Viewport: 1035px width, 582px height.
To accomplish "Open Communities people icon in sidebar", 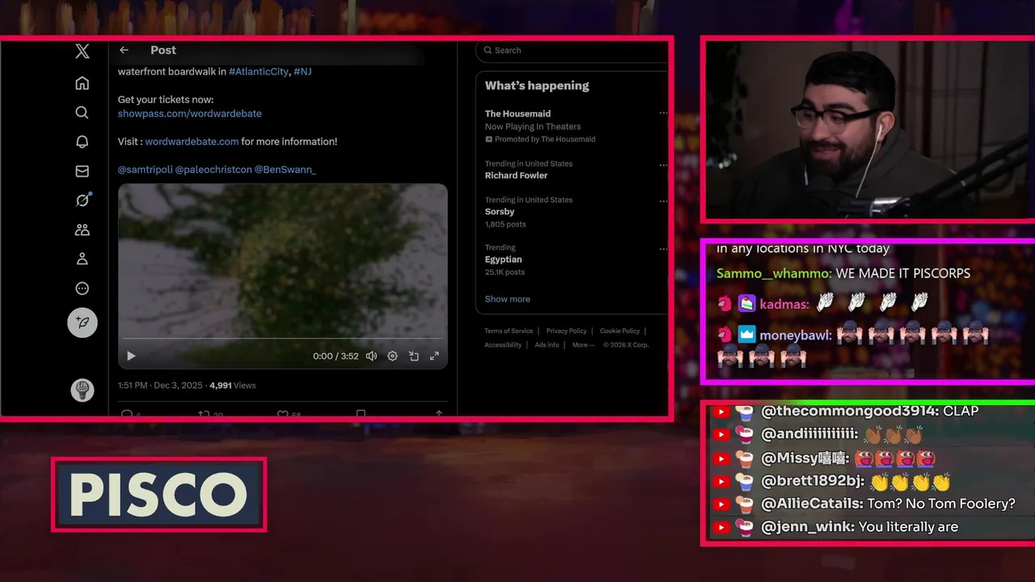I will [x=82, y=230].
